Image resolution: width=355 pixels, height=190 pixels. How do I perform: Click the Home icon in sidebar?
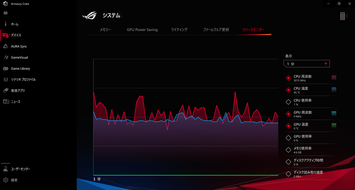tap(5, 24)
